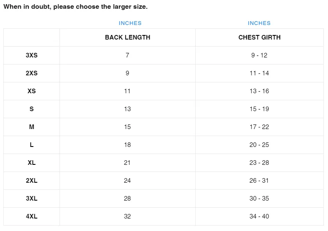Click the L size row label
The width and height of the screenshot is (328, 231).
pyautogui.click(x=32, y=145)
